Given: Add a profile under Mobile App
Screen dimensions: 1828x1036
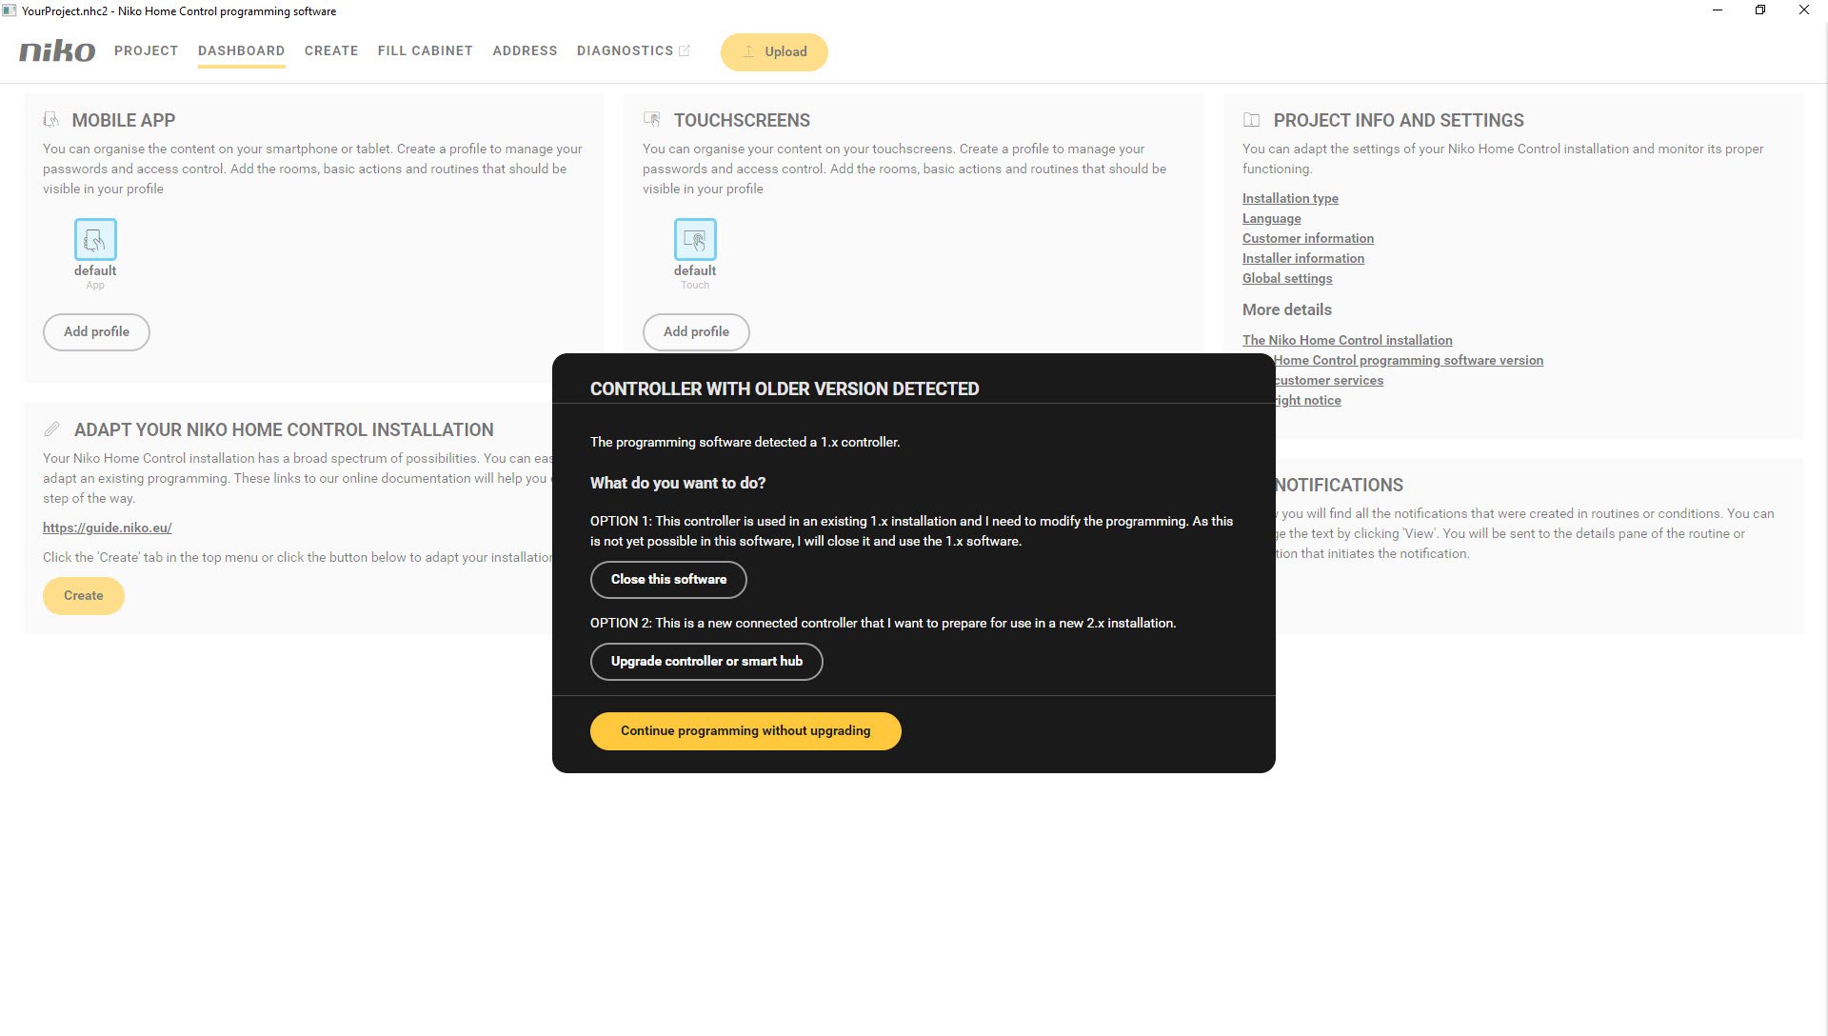Looking at the screenshot, I should coord(95,331).
